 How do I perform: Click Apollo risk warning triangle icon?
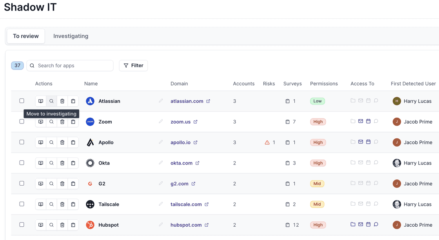[x=267, y=142]
